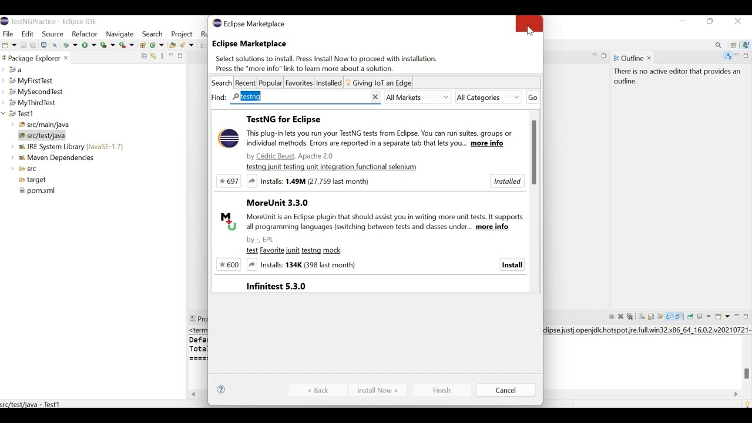Expand the MyFirstTest project
This screenshot has width=752, height=423.
click(4, 80)
